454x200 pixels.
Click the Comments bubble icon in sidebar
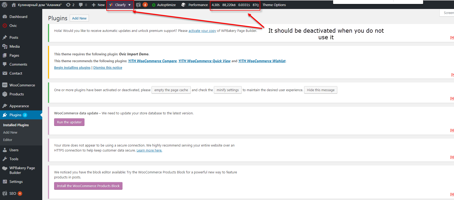tap(5, 64)
